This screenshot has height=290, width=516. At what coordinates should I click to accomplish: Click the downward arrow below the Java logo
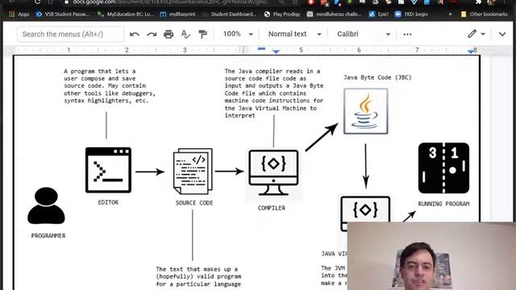point(365,167)
